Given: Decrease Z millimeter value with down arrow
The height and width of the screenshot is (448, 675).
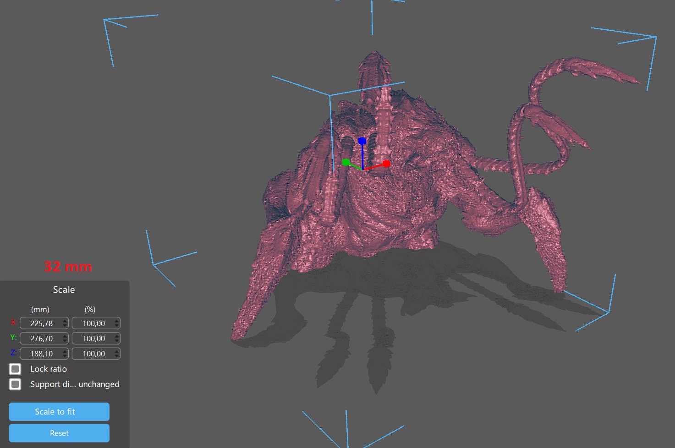Looking at the screenshot, I should pos(65,356).
